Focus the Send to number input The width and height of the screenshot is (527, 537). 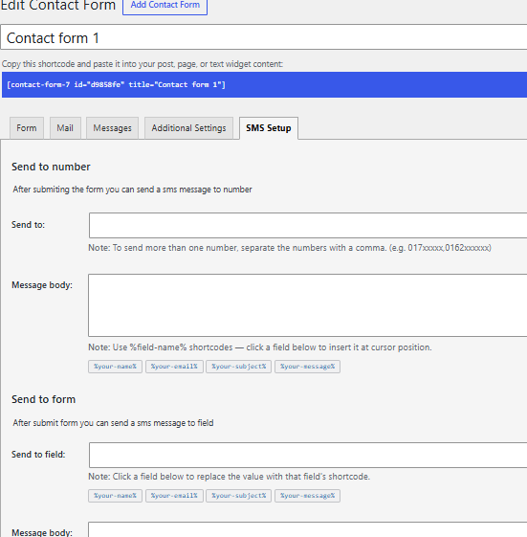[308, 225]
